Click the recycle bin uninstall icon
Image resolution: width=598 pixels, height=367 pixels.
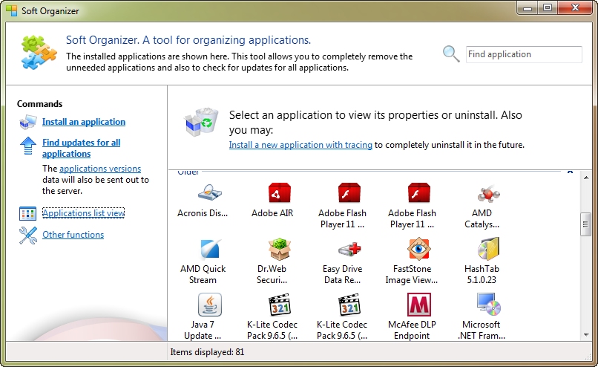[201, 122]
